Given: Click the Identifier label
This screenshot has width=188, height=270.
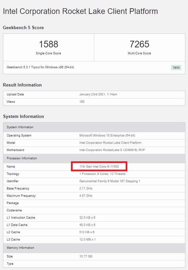Looking at the screenshot, I should click(13, 181).
